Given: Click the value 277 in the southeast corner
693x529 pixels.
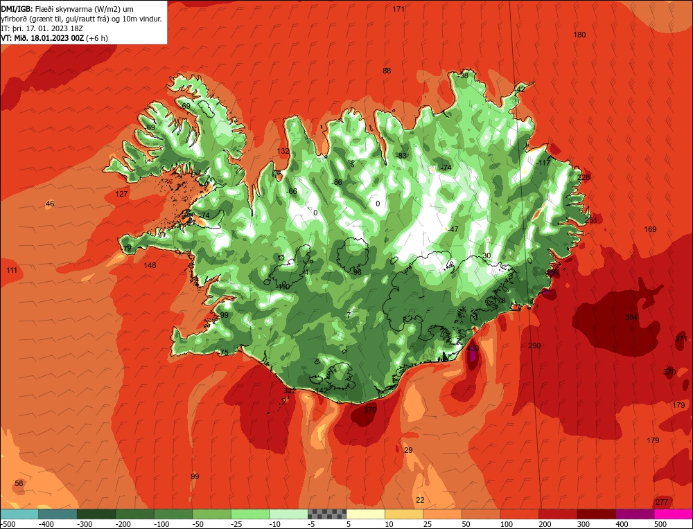Looking at the screenshot, I should pos(662,502).
